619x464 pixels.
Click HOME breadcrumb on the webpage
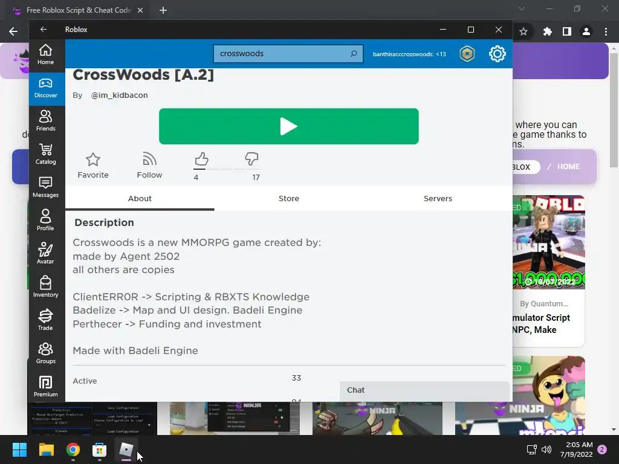(x=568, y=167)
